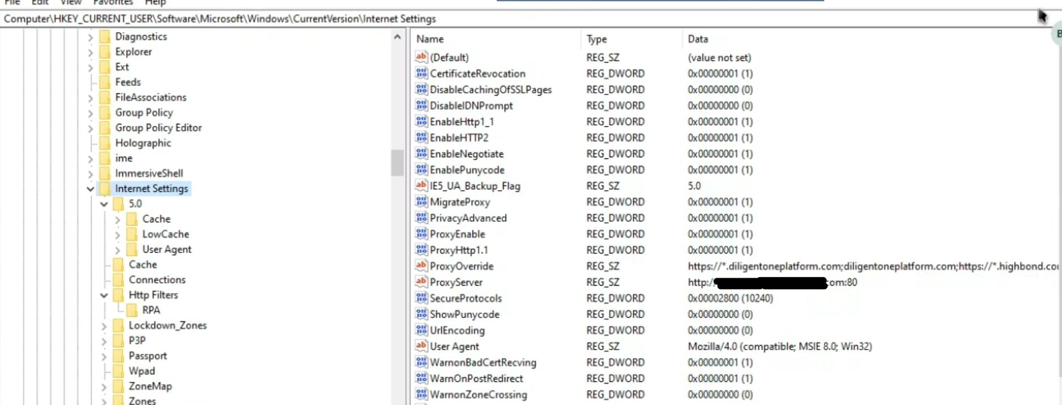Click the IE5_UA_Backup_Flag data value 5.0

pos(694,186)
